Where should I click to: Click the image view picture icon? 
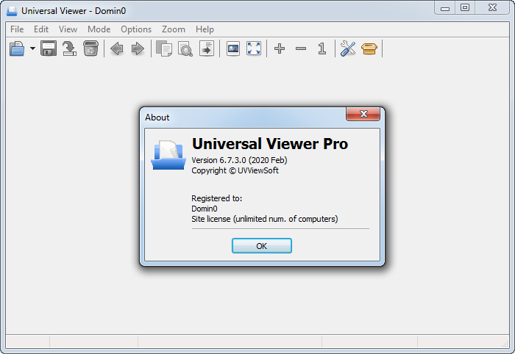233,48
